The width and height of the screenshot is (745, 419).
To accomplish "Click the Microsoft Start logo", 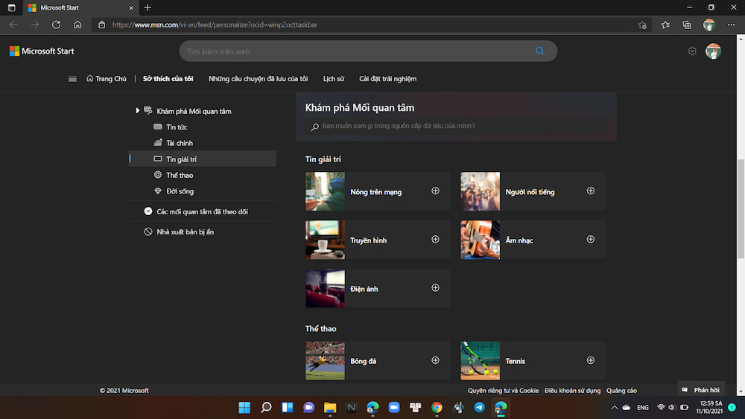I will pos(42,51).
